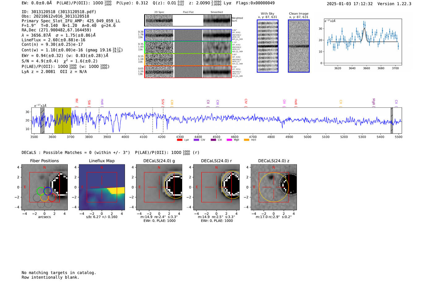433x294 pixels.
Task: Click the CIV purple legend swatch
Action: click(x=196, y=140)
